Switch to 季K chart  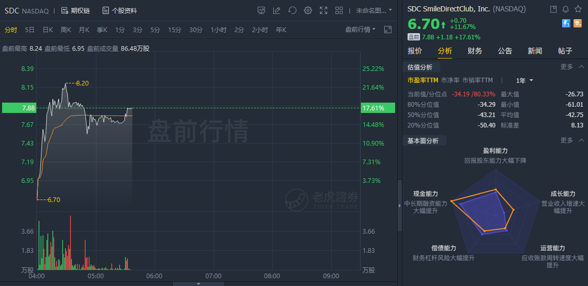click(x=102, y=30)
